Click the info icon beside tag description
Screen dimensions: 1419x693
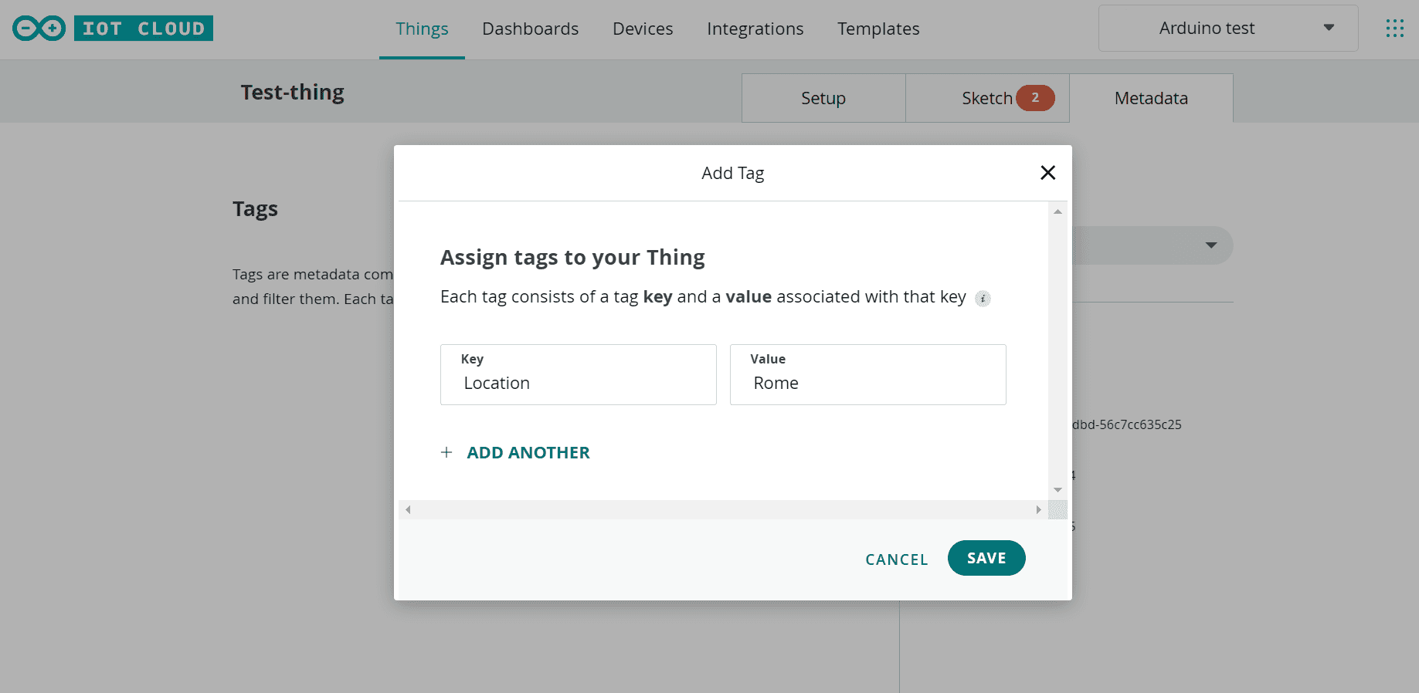pyautogui.click(x=983, y=299)
